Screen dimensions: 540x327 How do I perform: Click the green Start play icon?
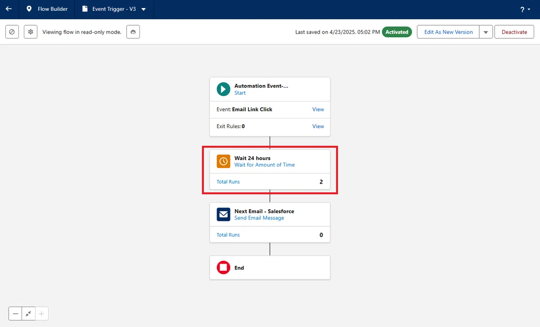[223, 89]
